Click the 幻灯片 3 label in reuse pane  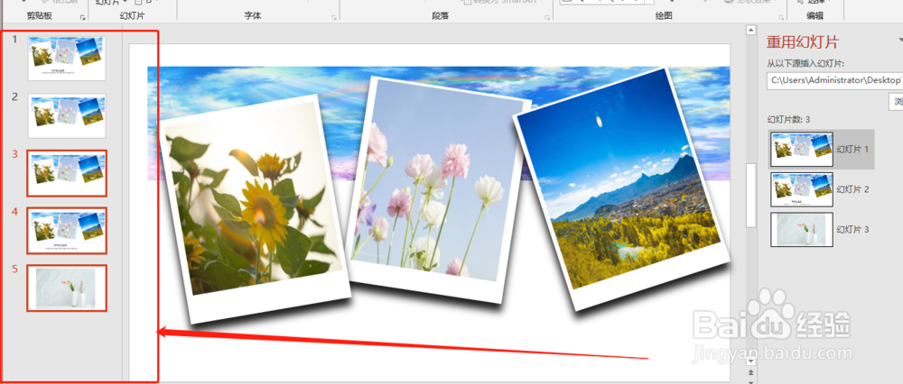(x=853, y=229)
